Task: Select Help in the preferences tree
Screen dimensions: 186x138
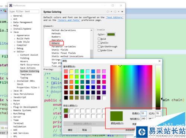Action: tap(16, 26)
